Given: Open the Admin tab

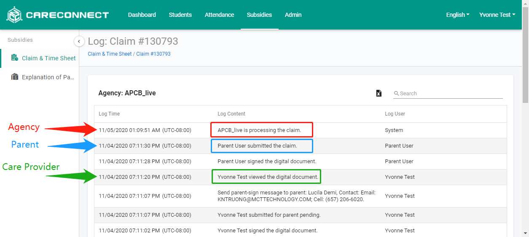Looking at the screenshot, I should pyautogui.click(x=293, y=15).
